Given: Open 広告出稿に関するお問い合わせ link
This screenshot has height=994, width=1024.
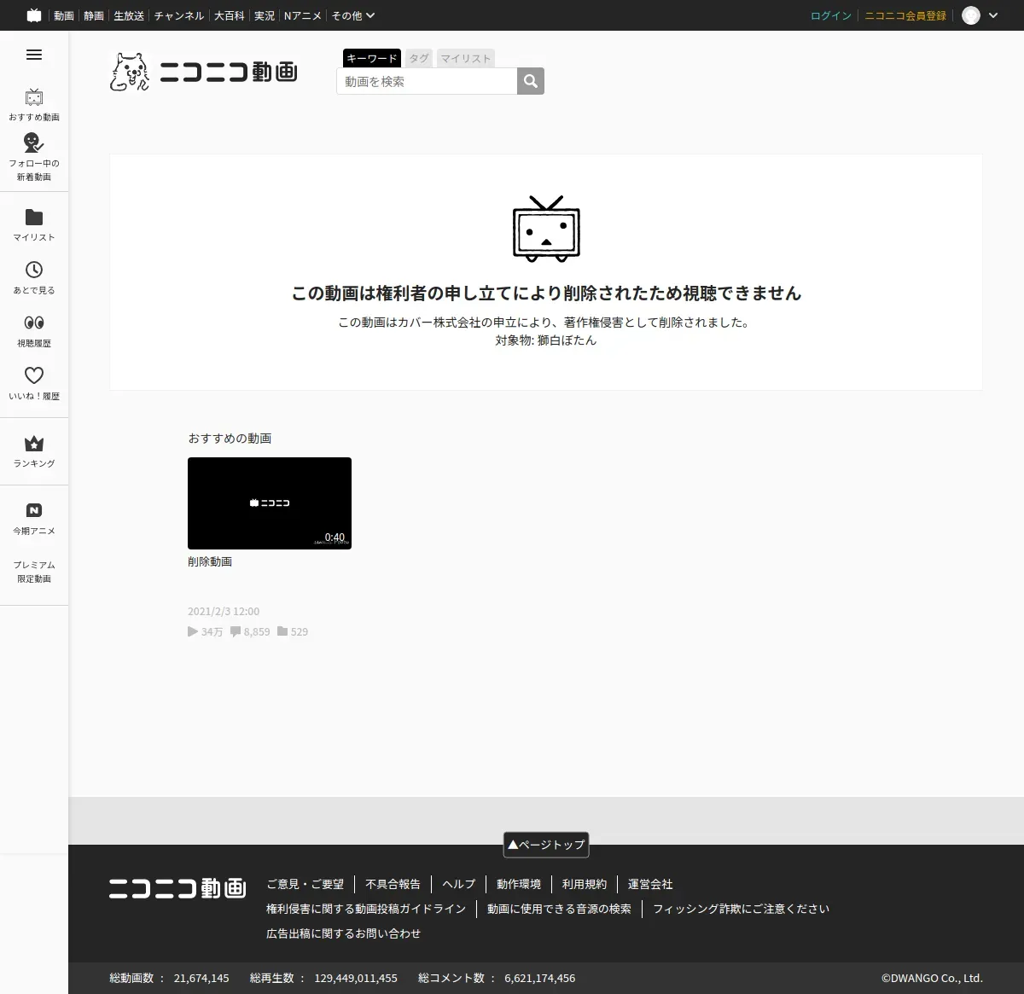Looking at the screenshot, I should pos(344,933).
